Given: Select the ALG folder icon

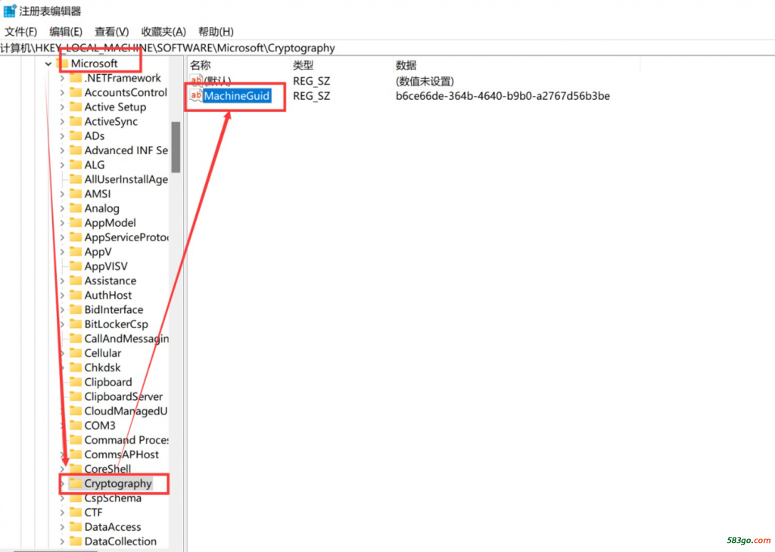Looking at the screenshot, I should tap(76, 164).
